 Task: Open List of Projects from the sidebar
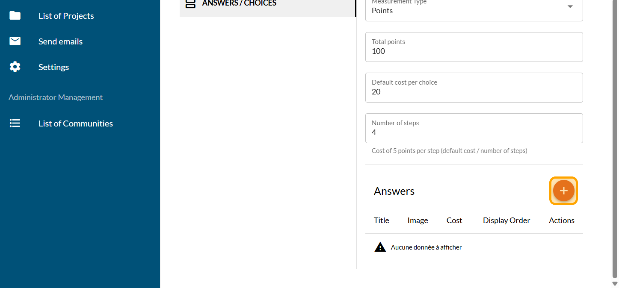(x=66, y=16)
